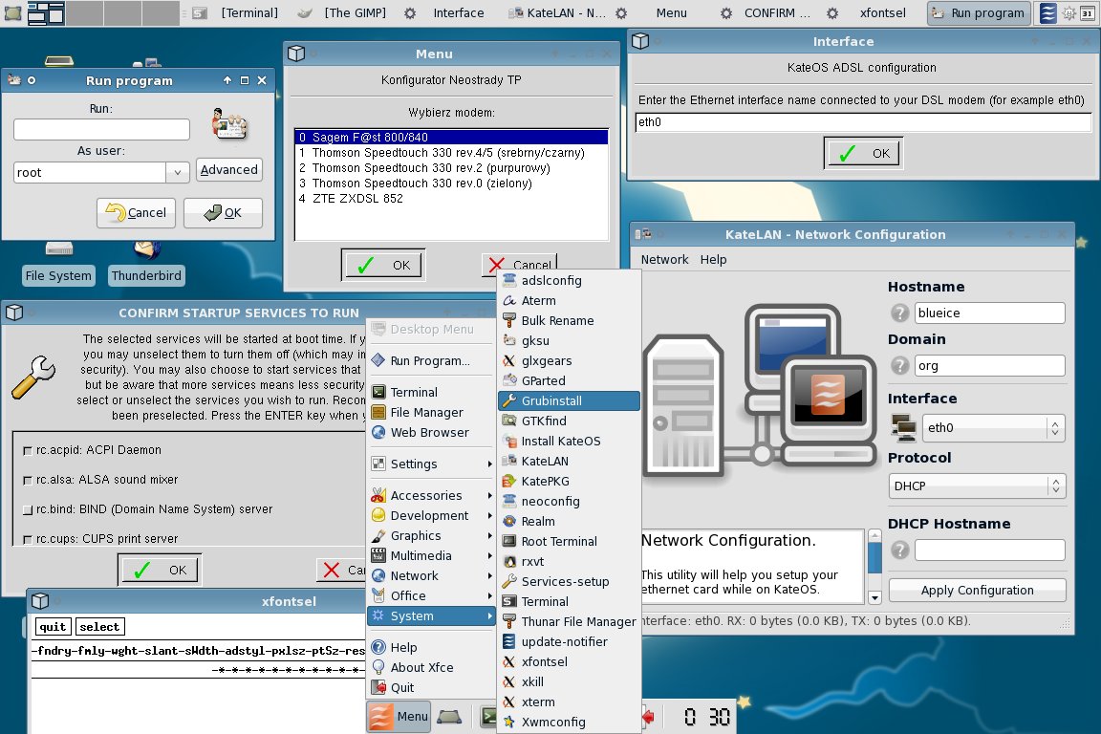Expand the Accessories submenu
Image resolution: width=1101 pixels, height=734 pixels.
coord(430,496)
